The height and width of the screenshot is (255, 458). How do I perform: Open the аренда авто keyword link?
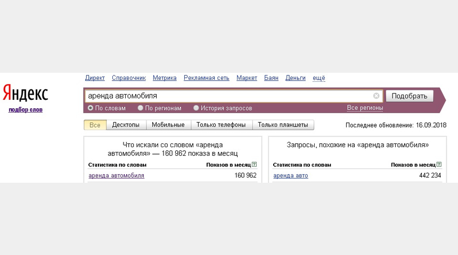(291, 175)
